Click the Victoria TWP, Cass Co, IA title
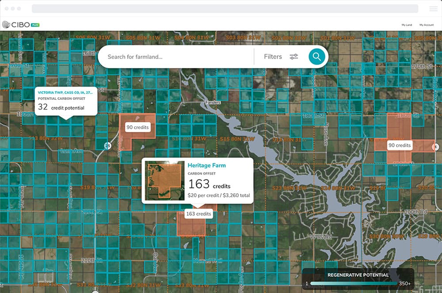442x293 pixels. (65, 92)
